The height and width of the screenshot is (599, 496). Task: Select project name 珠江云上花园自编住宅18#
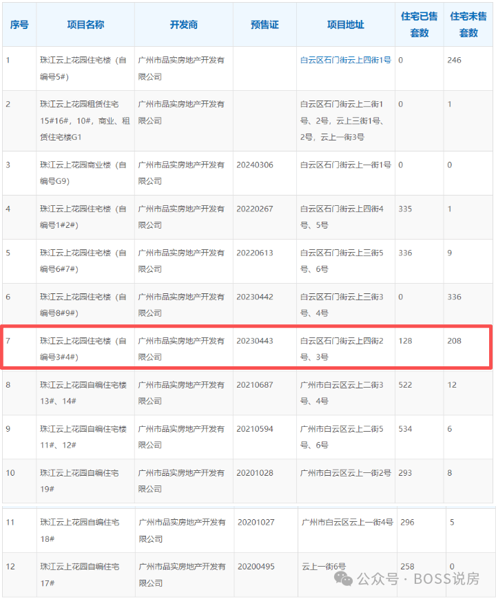pos(80,530)
